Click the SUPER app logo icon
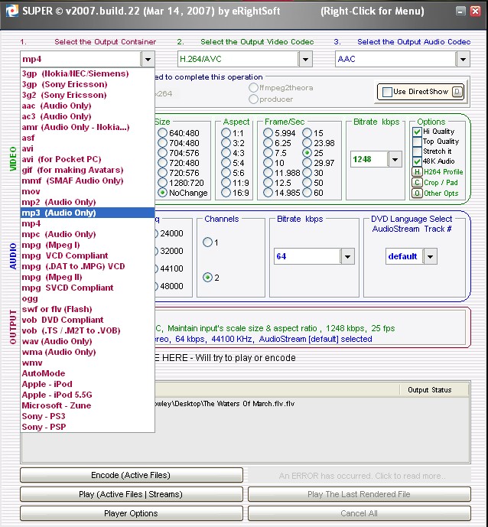The image size is (488, 527). [11, 11]
